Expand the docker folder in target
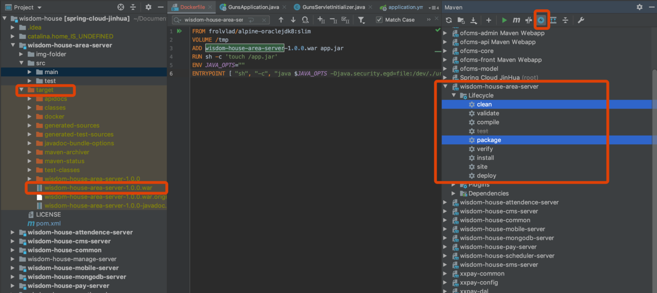Viewport: 657px width, 293px height. [x=30, y=116]
